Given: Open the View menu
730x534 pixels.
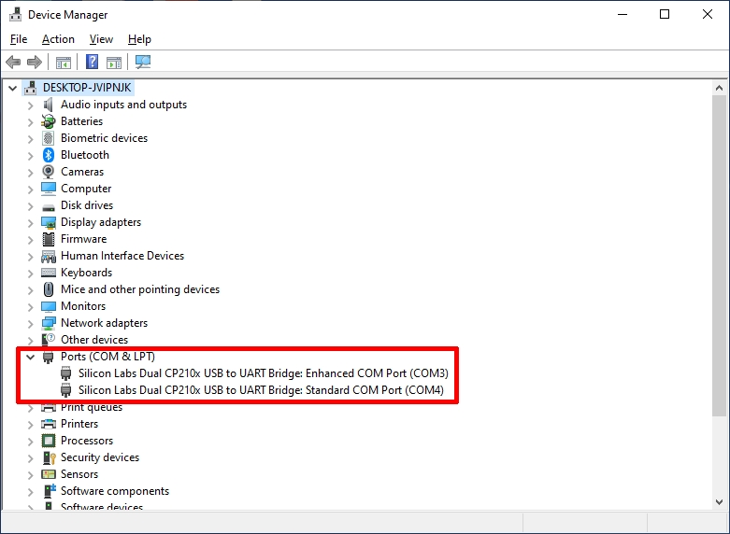Looking at the screenshot, I should click(101, 39).
